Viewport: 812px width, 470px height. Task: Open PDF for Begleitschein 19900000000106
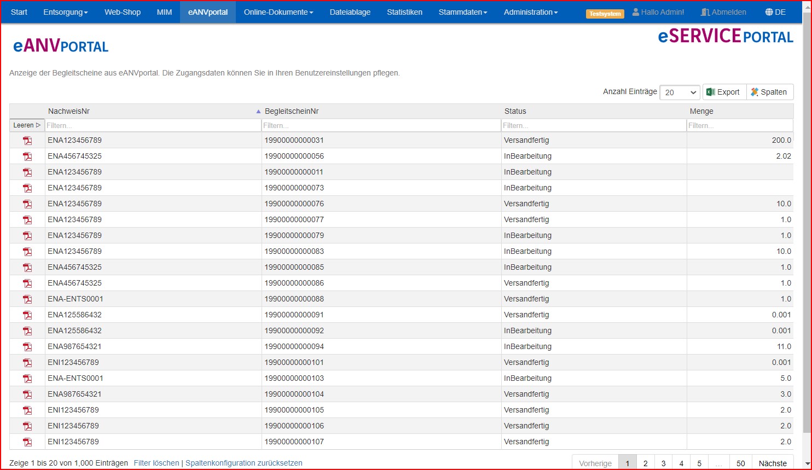27,426
